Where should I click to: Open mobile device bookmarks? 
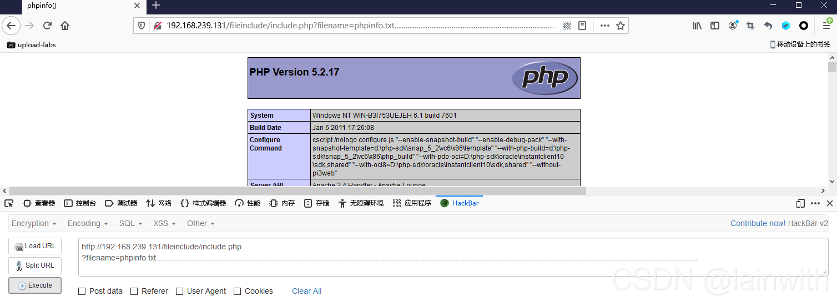pos(800,44)
